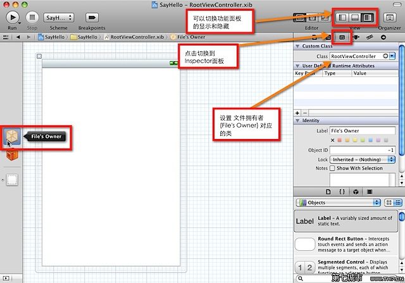This screenshot has height=283, width=405.
Task: Switch to the Identity inspector tab
Action: [x=342, y=37]
